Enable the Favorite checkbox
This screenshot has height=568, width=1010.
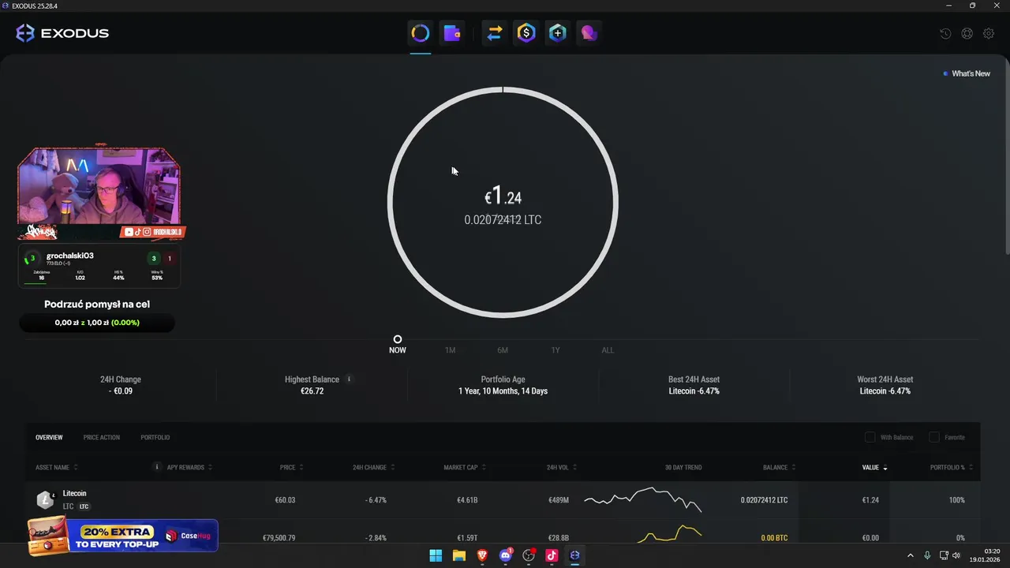934,437
